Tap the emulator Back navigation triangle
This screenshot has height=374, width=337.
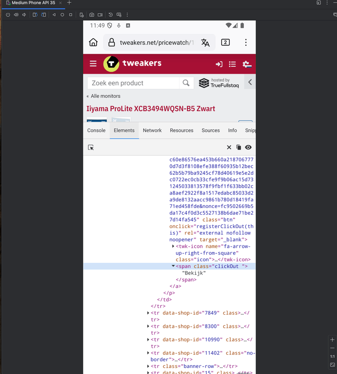pos(54,15)
